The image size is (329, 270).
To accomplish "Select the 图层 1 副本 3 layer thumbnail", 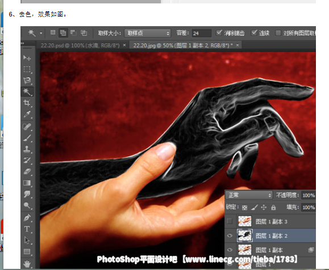I will point(245,221).
